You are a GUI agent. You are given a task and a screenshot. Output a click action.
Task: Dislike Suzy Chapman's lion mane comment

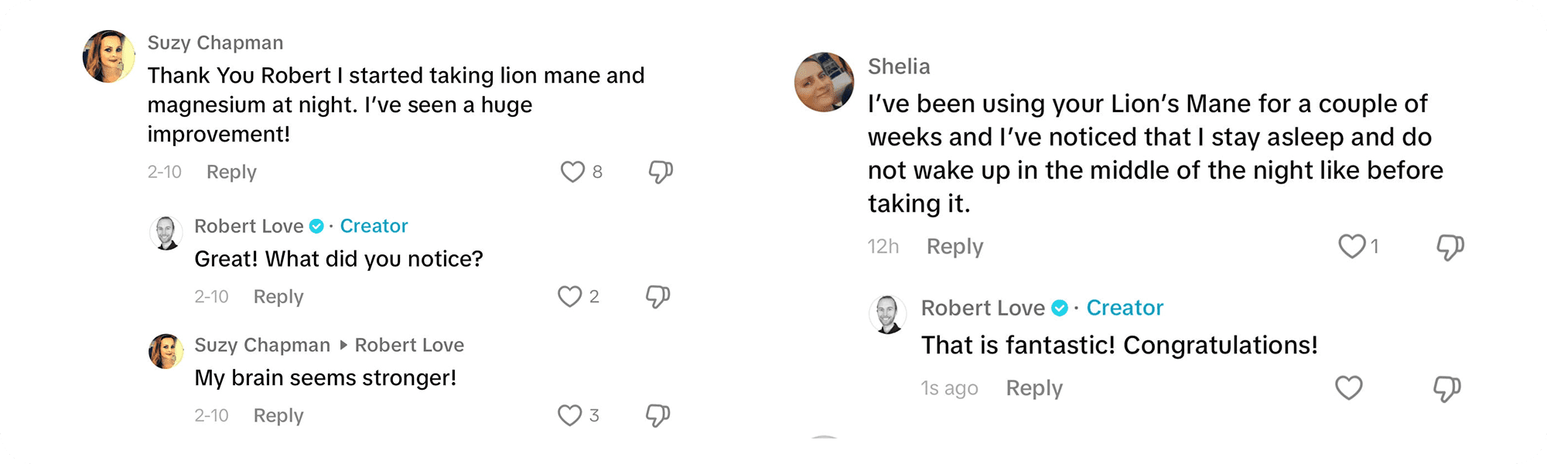click(x=661, y=172)
